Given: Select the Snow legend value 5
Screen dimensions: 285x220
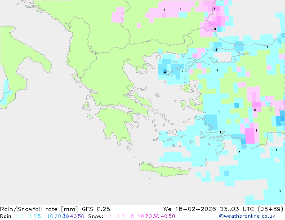Looking at the screenshot, I should [133, 216].
